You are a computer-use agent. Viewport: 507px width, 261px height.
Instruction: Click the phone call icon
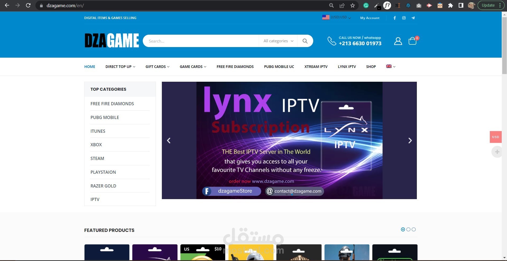click(x=332, y=41)
